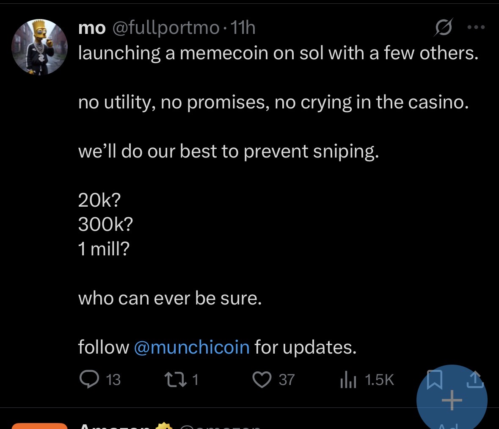Like the post with the heart icon
This screenshot has width=499, height=429.
point(262,379)
